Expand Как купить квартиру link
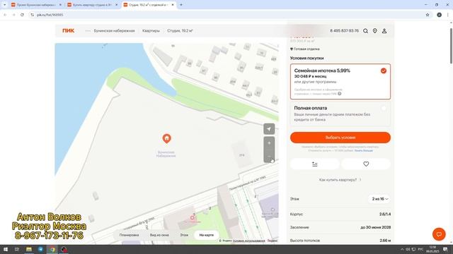The image size is (453, 254). tap(340, 180)
